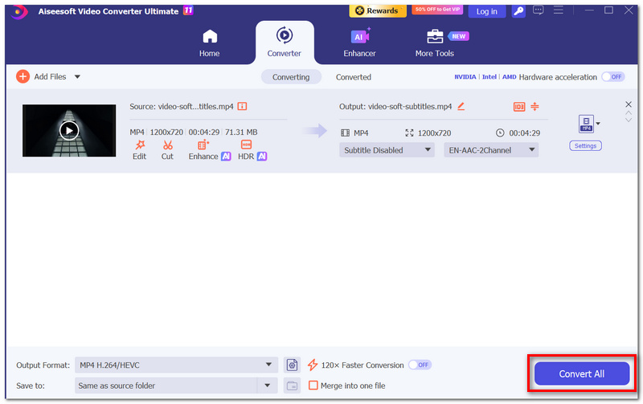Viewport: 643px width, 404px height.
Task: Click the output duration 00:04:29
Action: coord(525,133)
